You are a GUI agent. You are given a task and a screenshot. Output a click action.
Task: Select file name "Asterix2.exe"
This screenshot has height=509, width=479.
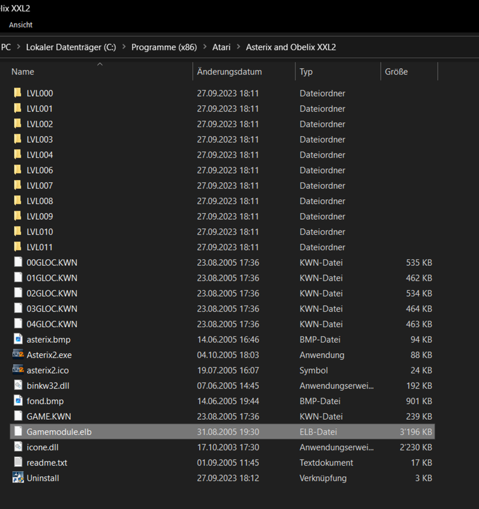click(49, 355)
